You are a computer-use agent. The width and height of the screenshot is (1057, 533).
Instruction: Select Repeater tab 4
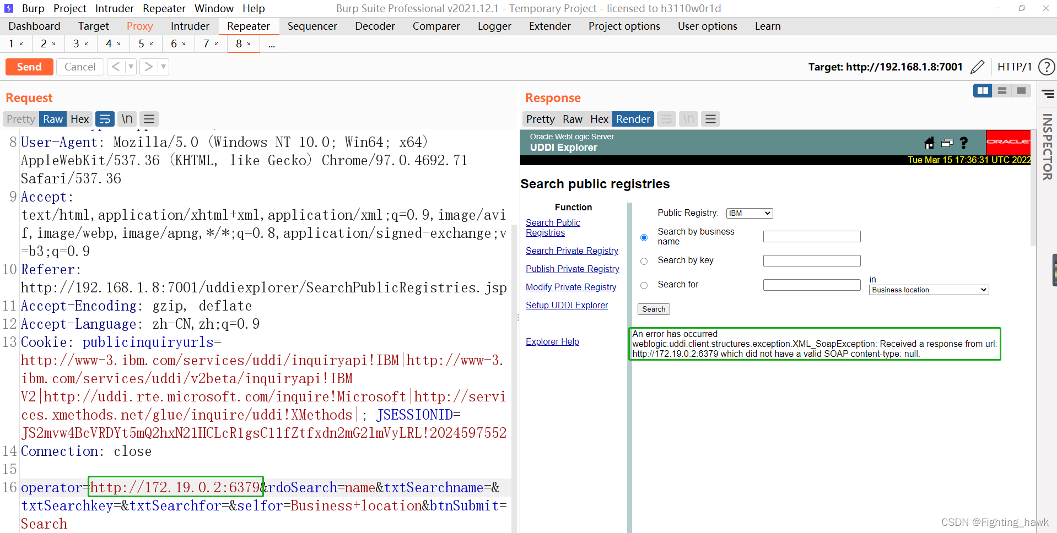(109, 43)
